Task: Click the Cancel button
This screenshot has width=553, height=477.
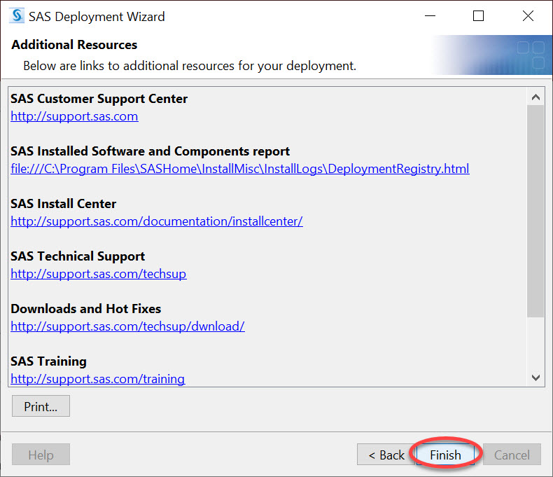Action: (512, 455)
